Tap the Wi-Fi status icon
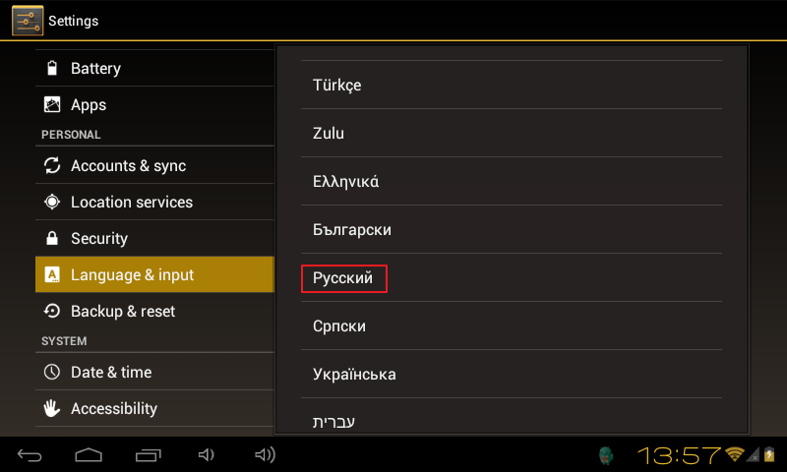 pos(735,454)
